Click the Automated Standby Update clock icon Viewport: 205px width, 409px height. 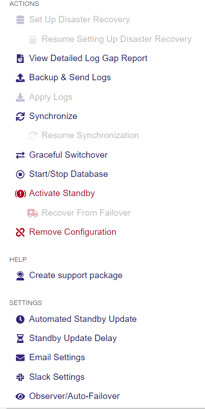coord(20,319)
